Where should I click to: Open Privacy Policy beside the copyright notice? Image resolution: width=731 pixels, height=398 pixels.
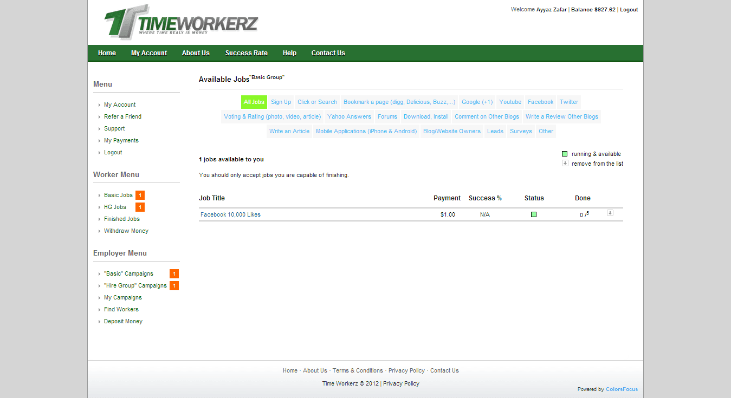click(401, 384)
